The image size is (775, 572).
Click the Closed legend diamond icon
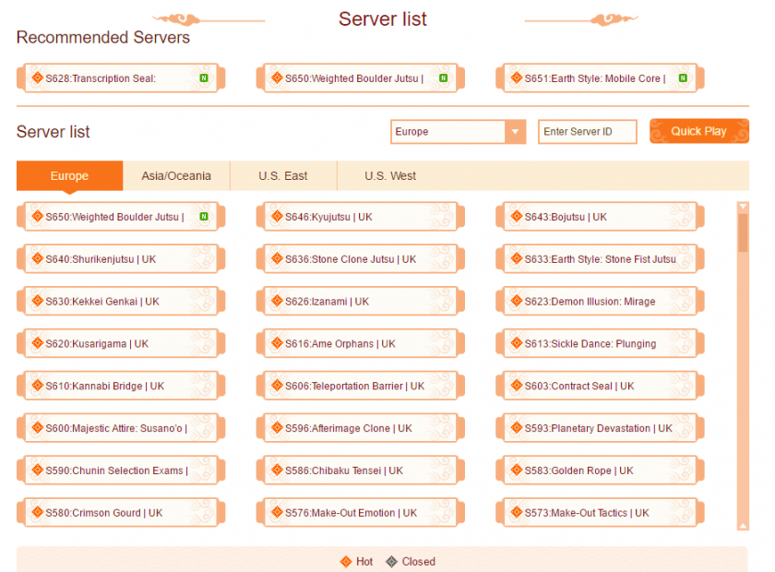pos(391,561)
